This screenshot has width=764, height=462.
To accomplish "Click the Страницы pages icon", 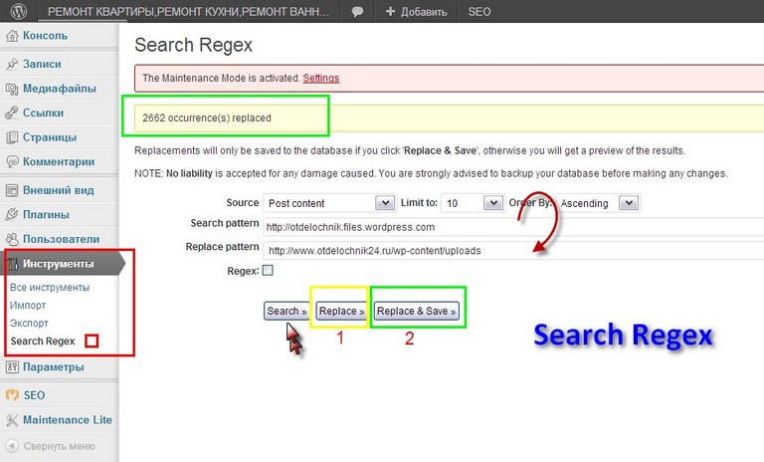I will click(x=12, y=137).
